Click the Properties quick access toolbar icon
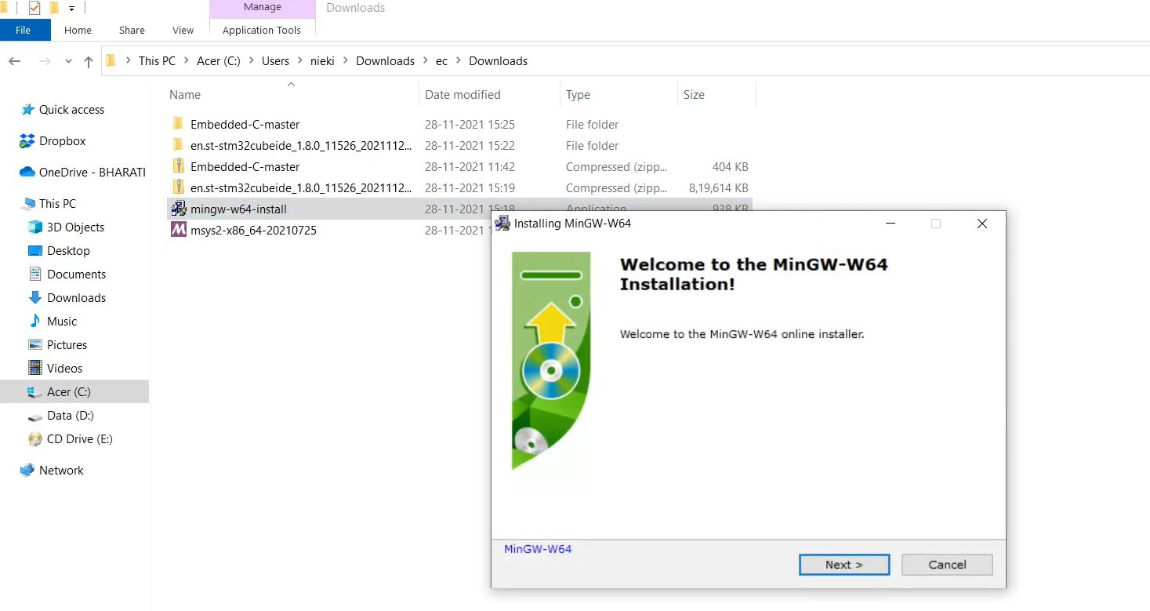The image size is (1150, 611). (34, 8)
